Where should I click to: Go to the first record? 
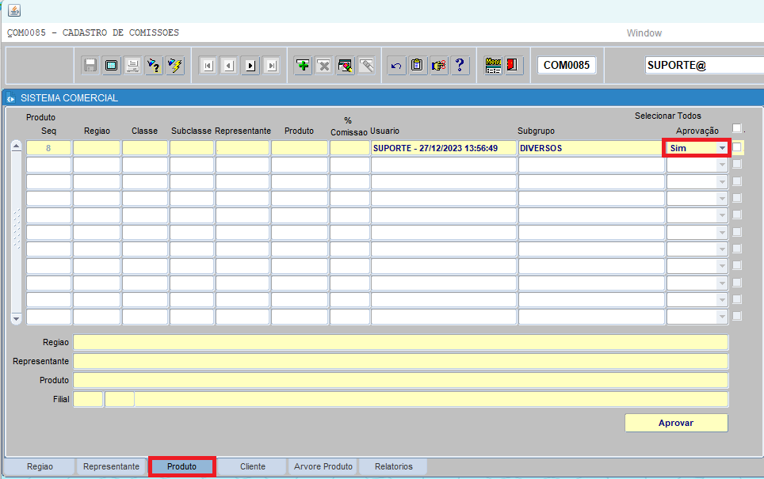coord(208,65)
